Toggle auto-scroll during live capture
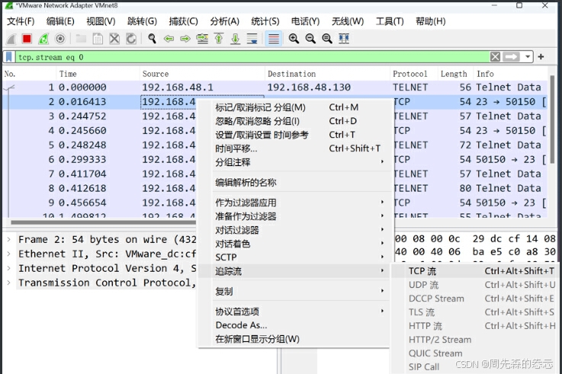This screenshot has height=374, width=562. (x=252, y=39)
